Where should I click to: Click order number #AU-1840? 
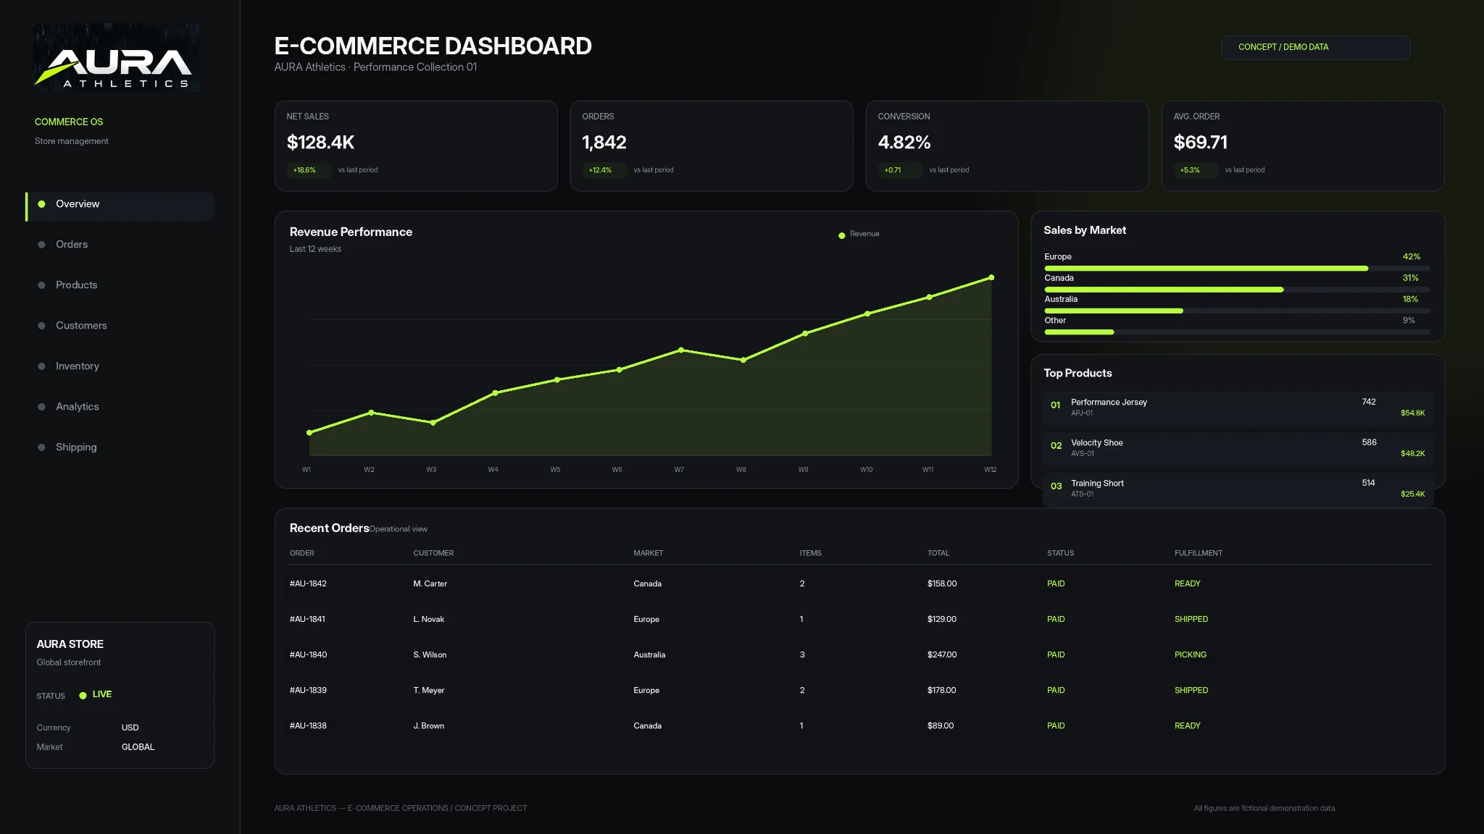tap(308, 654)
